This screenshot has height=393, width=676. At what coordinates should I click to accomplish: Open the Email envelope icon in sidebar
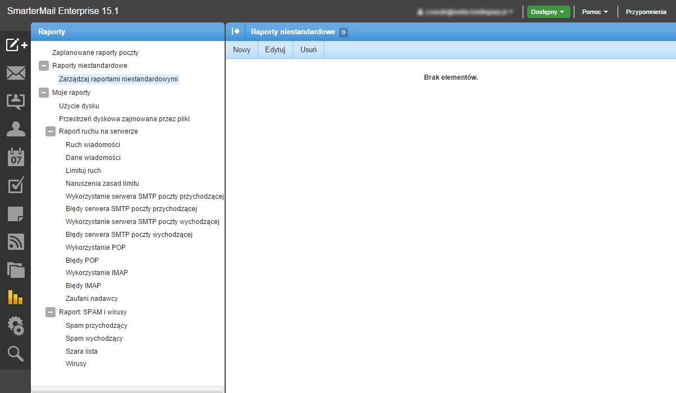(x=16, y=73)
